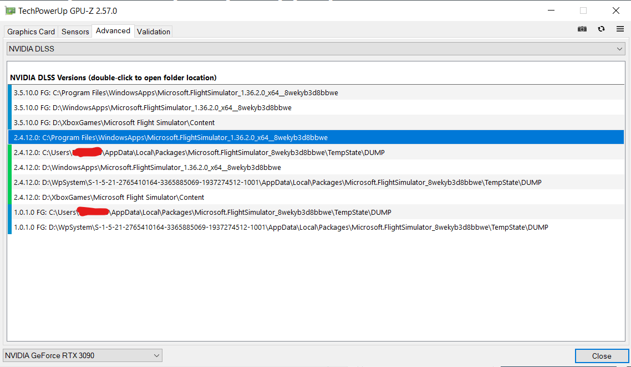The width and height of the screenshot is (631, 367).
Task: Click the Close button
Action: [602, 356]
